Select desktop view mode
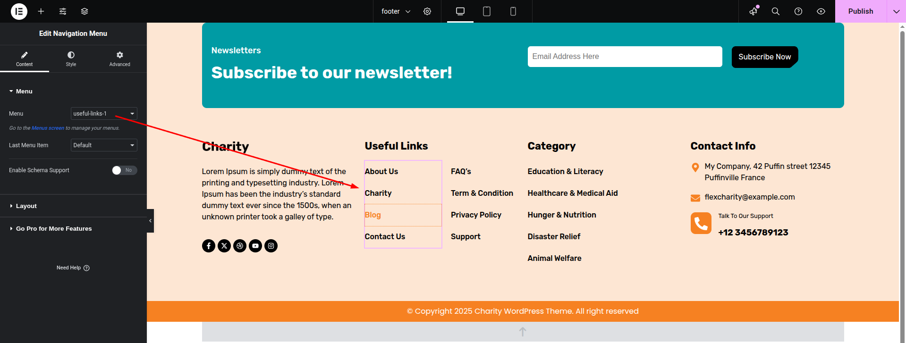Viewport: 906px width, 343px height. click(x=460, y=11)
